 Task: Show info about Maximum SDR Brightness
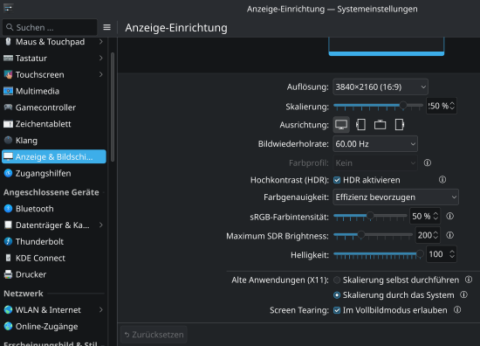coord(449,235)
